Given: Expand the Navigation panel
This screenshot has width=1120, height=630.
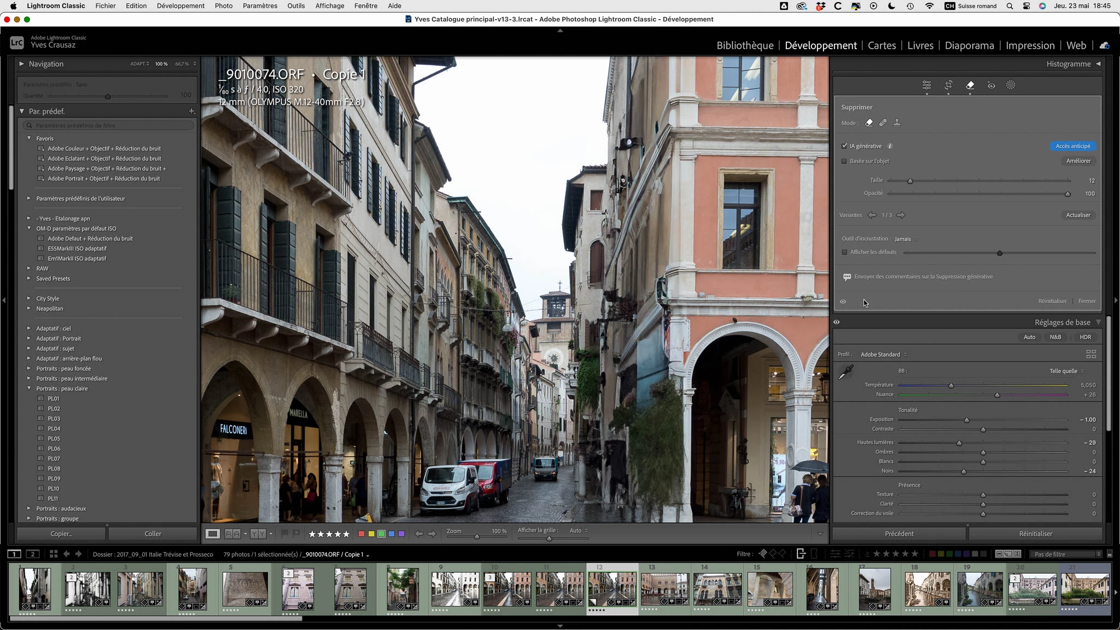Looking at the screenshot, I should [21, 64].
